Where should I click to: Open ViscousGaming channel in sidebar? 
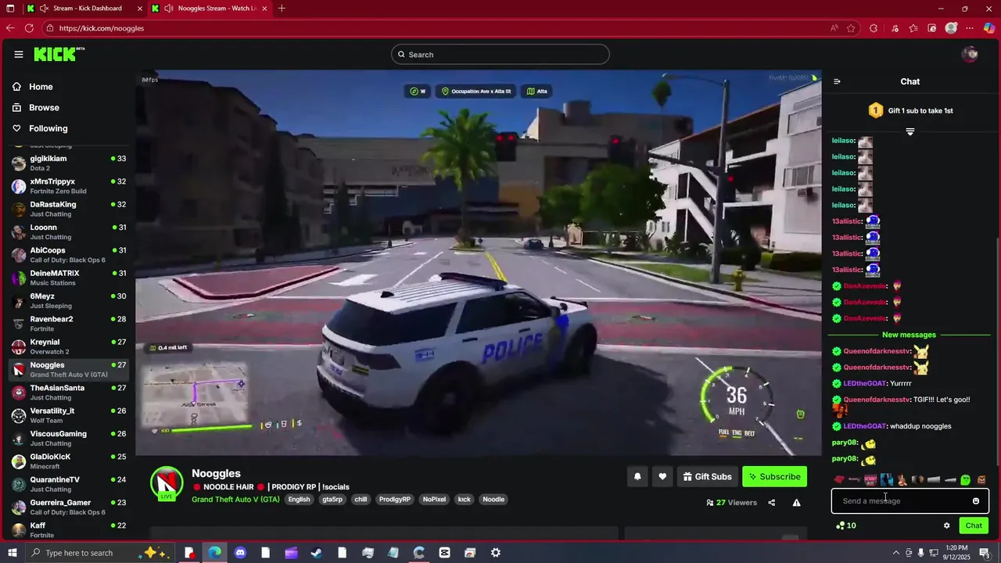click(x=69, y=438)
